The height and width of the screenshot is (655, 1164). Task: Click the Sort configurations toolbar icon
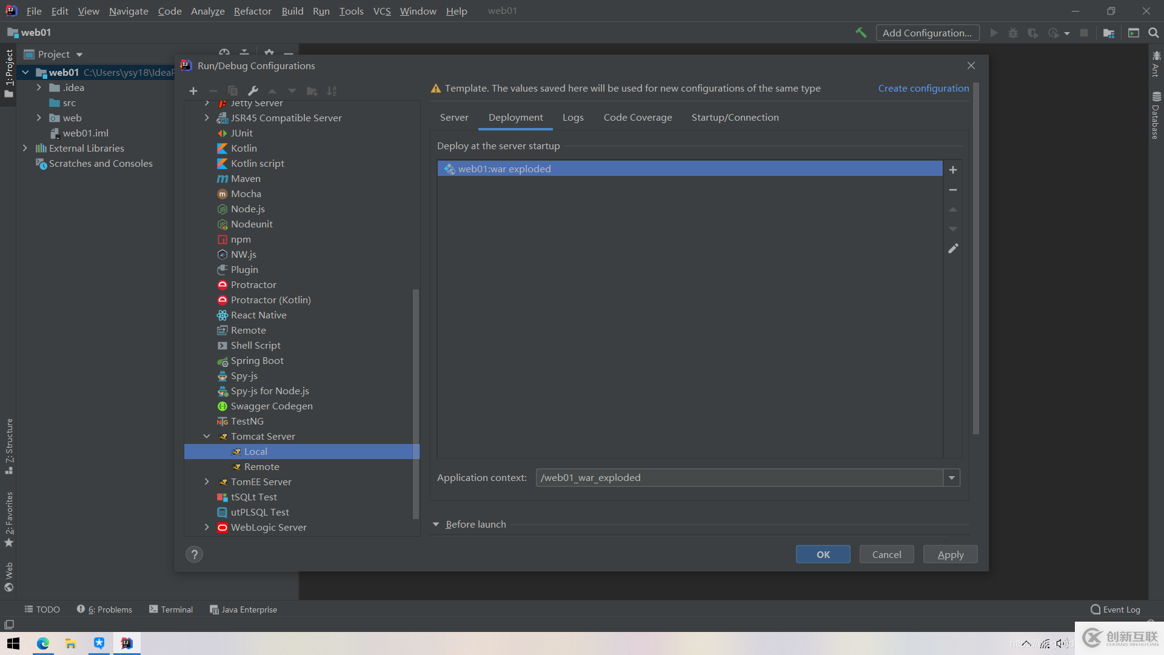point(332,91)
